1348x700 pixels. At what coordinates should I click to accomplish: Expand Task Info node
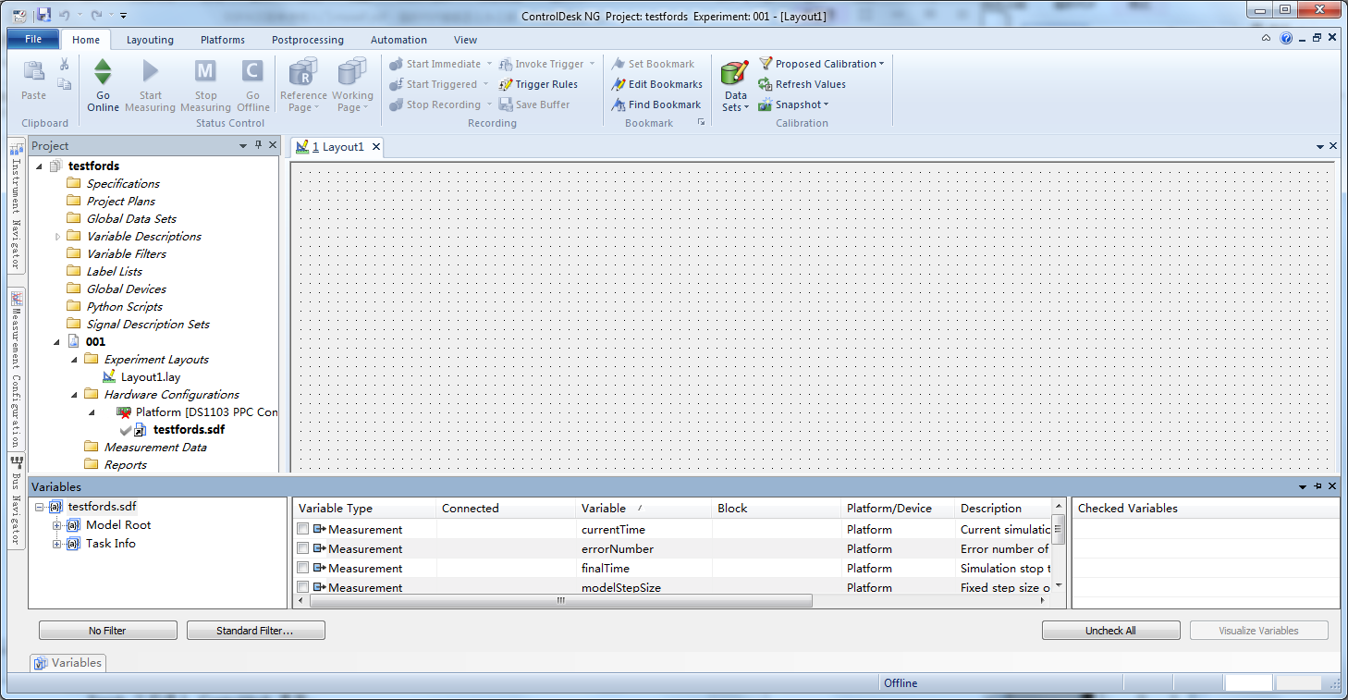pyautogui.click(x=56, y=544)
